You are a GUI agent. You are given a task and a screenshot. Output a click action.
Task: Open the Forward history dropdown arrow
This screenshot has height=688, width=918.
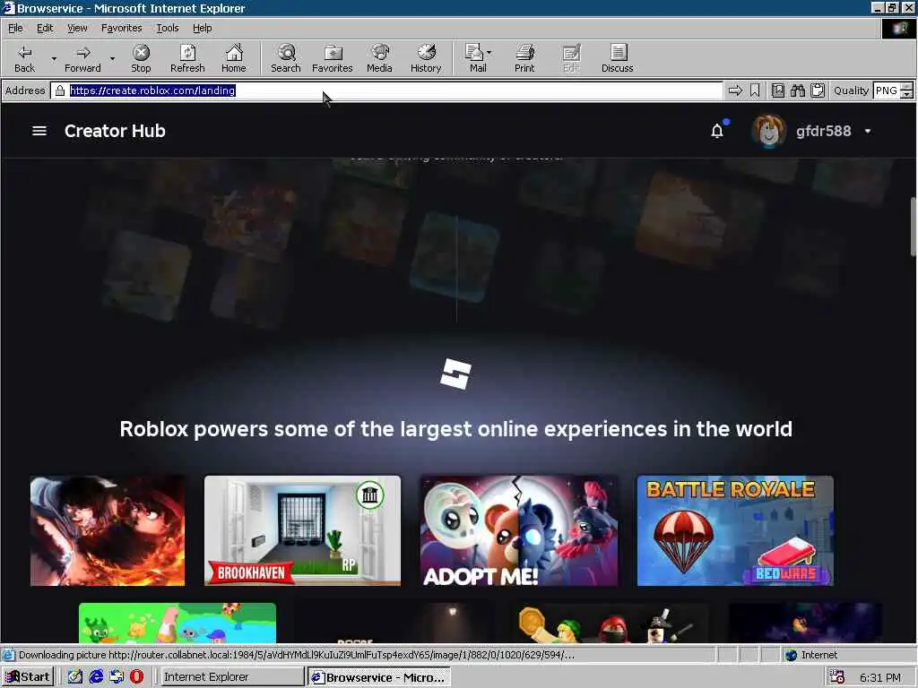112,58
